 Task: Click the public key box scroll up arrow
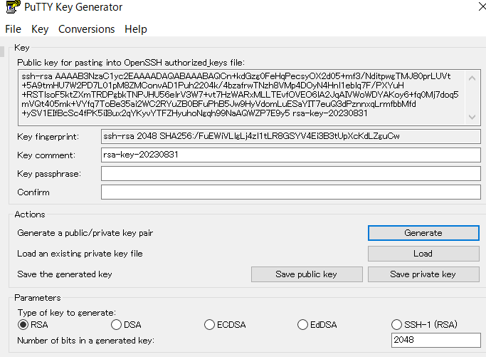click(472, 78)
